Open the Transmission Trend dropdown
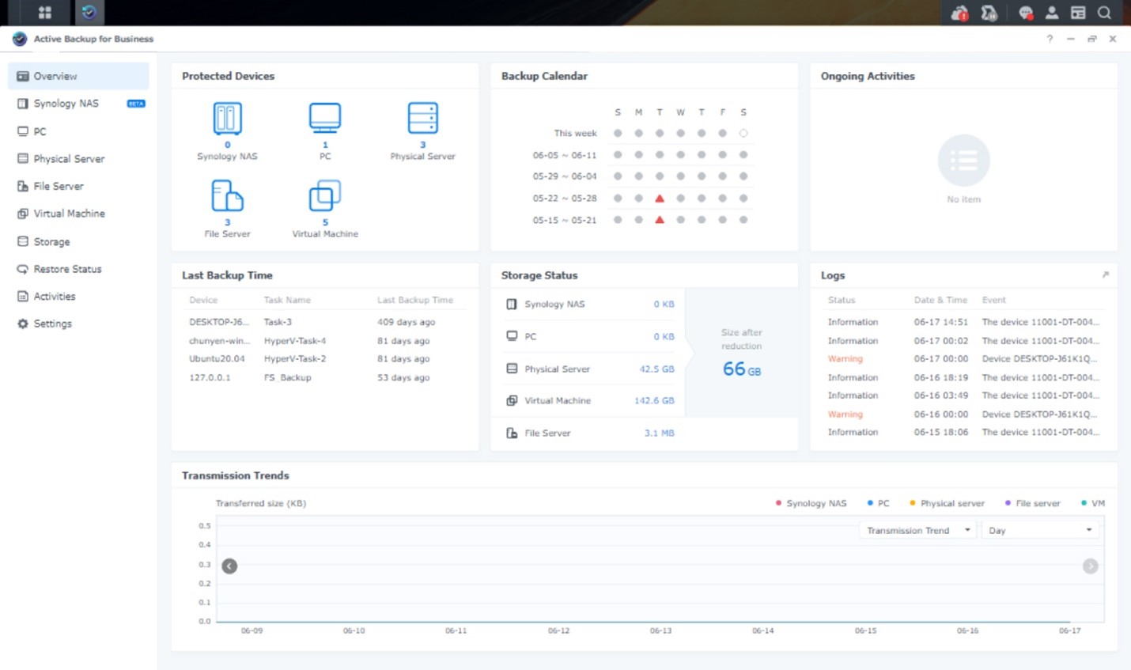The image size is (1131, 670). click(x=917, y=530)
